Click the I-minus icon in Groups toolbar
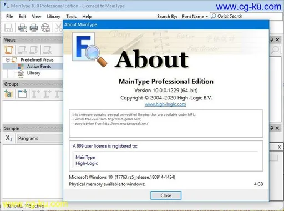Screen dimensions: 284x211 coord(59,94)
